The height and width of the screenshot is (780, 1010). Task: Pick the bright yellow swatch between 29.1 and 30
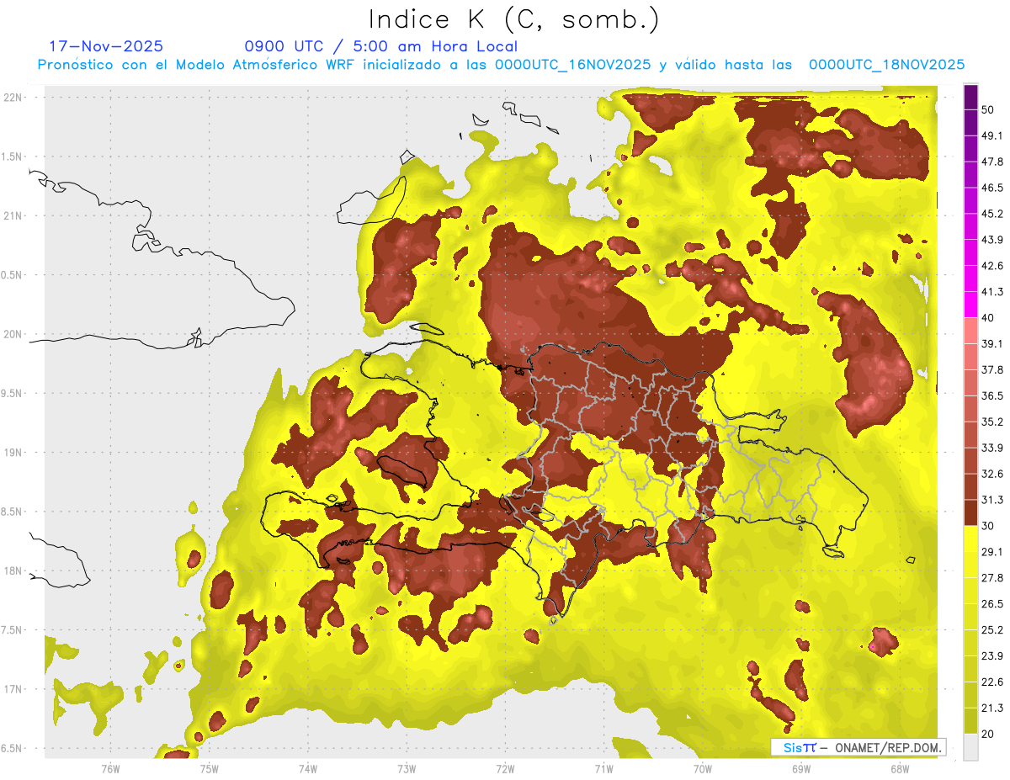970,539
